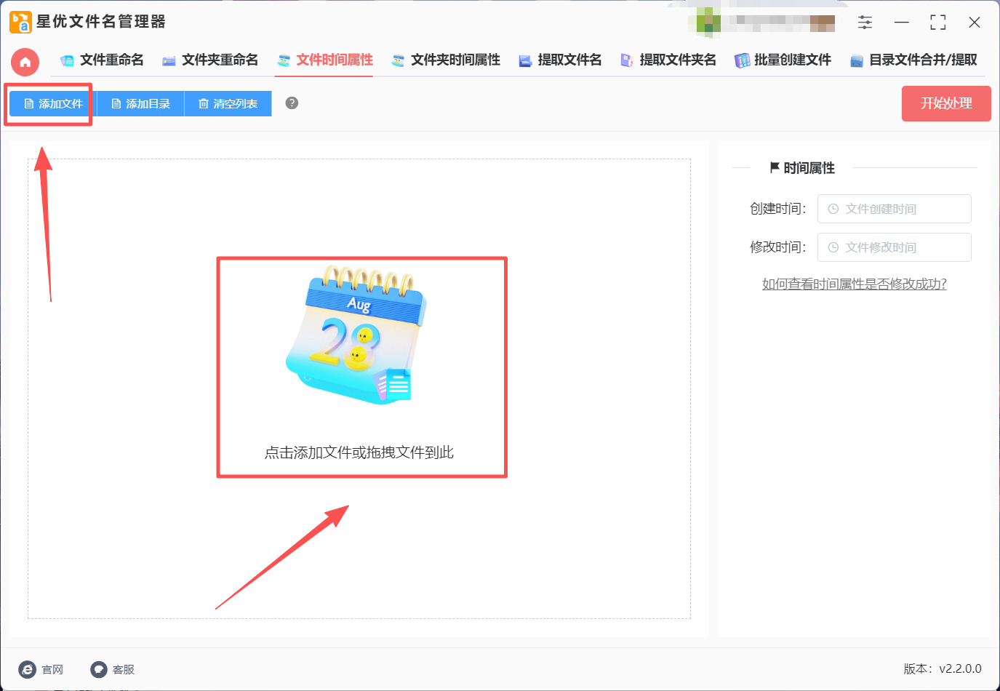1000x691 pixels.
Task: Open the 官网 website link
Action: [41, 669]
